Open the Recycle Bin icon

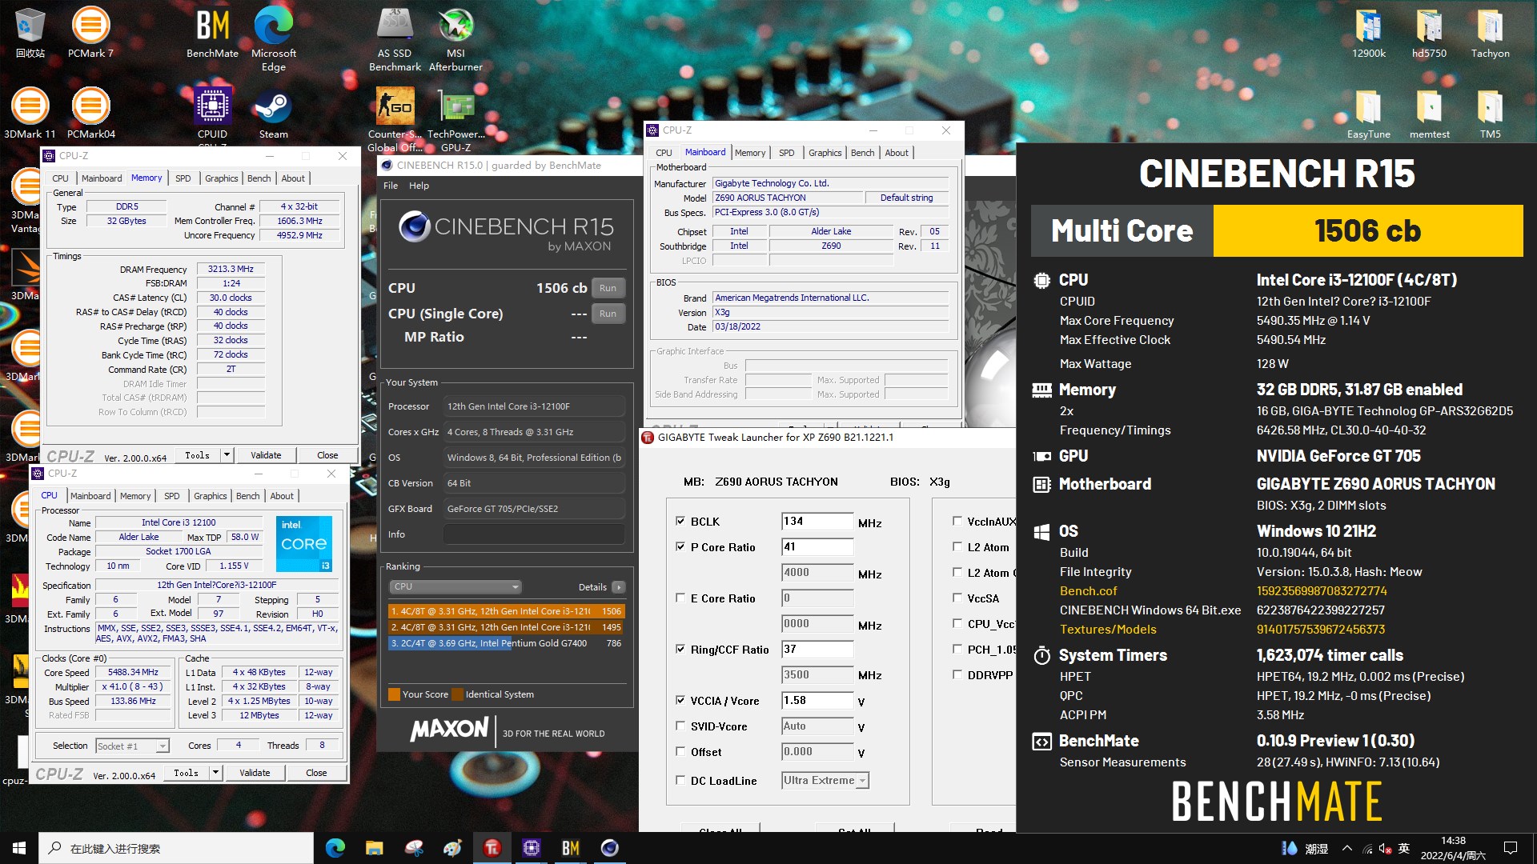tap(30, 34)
